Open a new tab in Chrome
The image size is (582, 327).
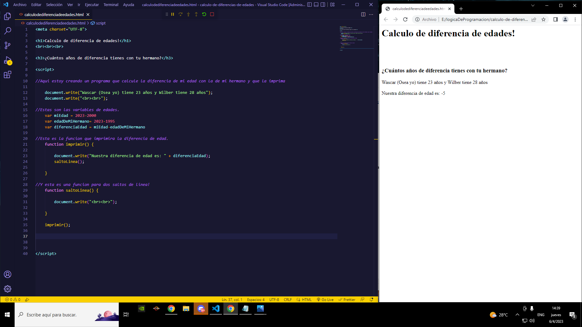[x=461, y=9]
